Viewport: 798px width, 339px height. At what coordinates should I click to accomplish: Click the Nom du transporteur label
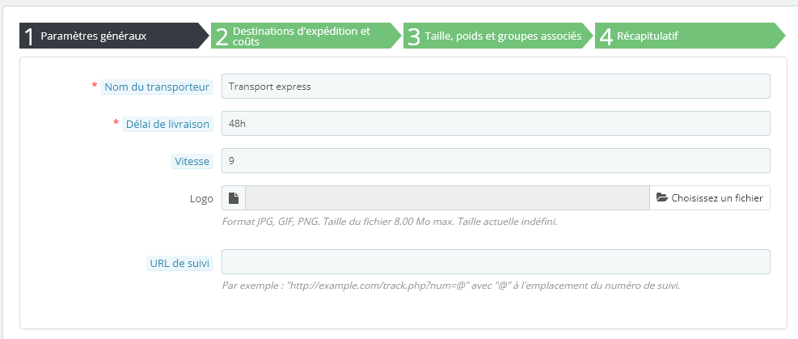click(157, 87)
